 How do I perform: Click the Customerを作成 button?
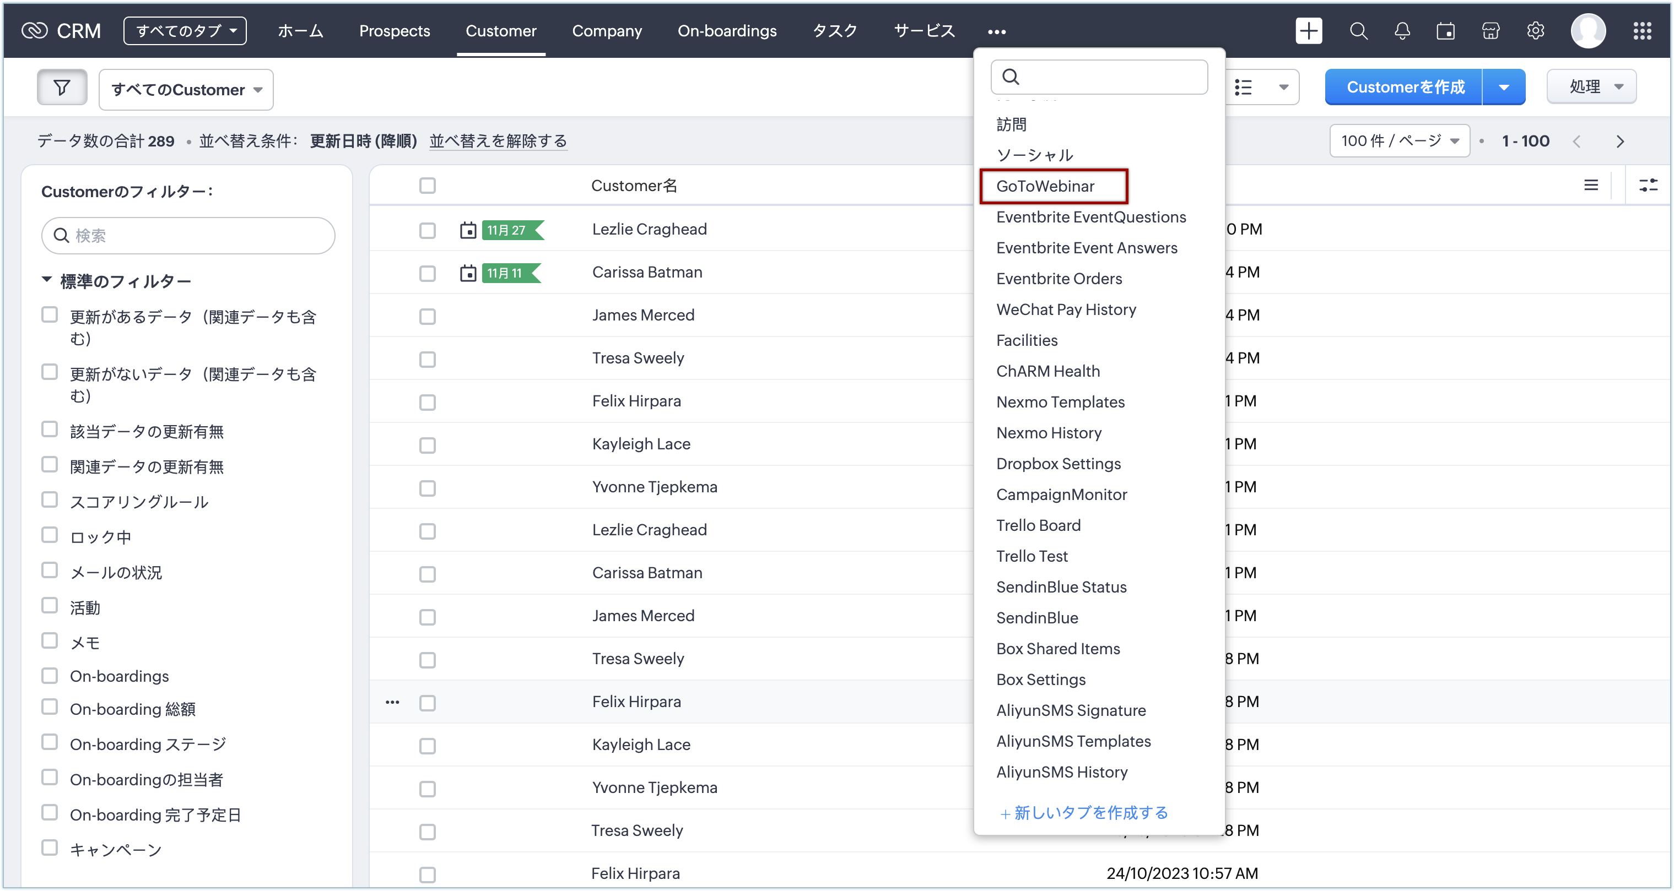(x=1403, y=87)
